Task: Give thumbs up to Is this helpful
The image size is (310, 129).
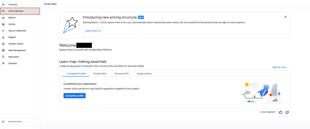Action: [280, 112]
